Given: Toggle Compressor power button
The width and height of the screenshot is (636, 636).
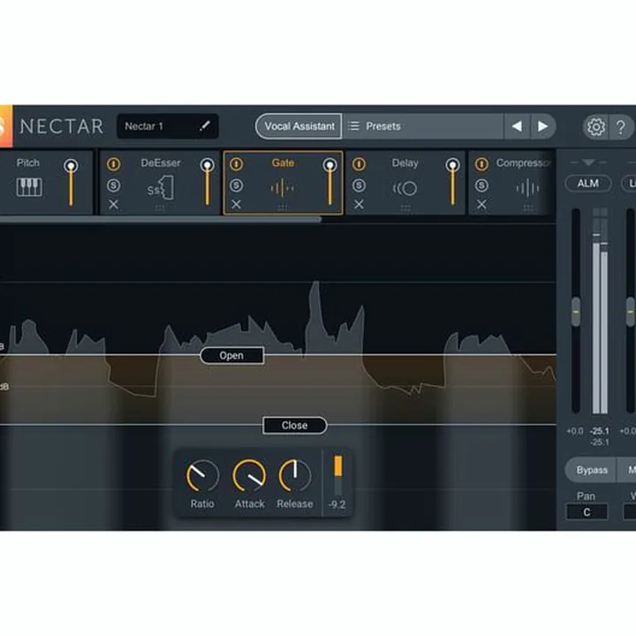Looking at the screenshot, I should pos(481,164).
